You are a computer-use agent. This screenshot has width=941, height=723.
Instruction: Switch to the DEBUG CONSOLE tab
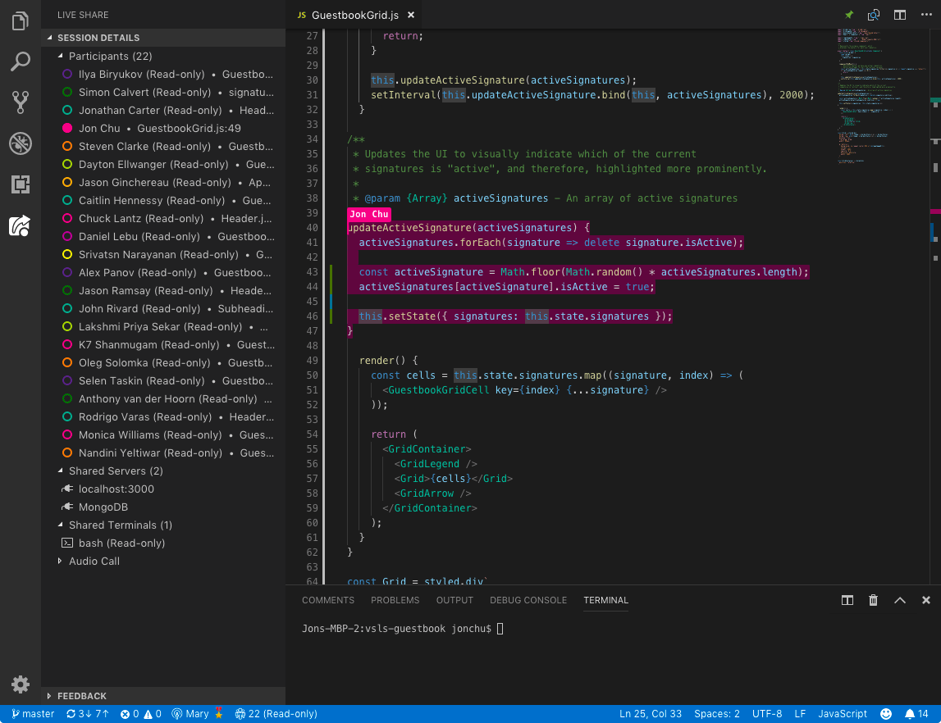pos(528,600)
